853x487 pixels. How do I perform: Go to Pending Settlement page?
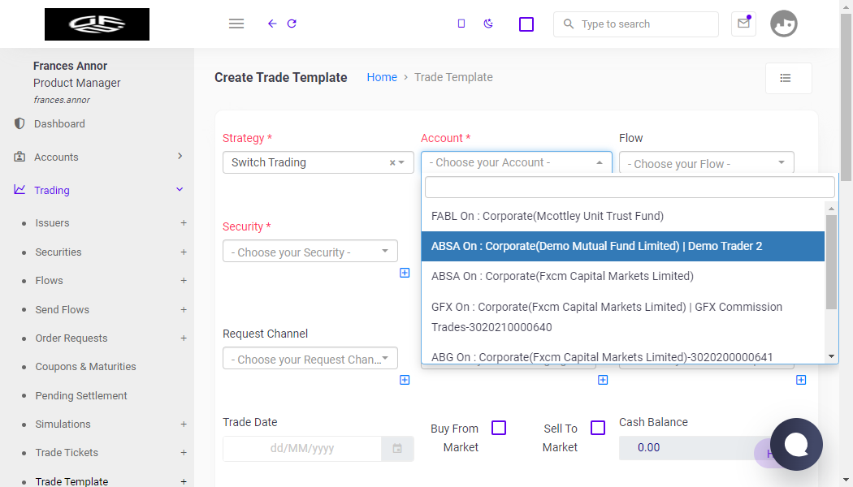[x=81, y=396]
